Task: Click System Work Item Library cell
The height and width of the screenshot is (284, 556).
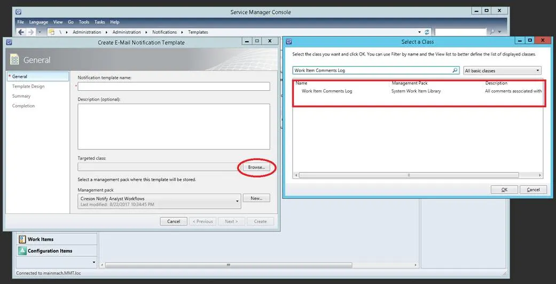Action: pyautogui.click(x=416, y=91)
